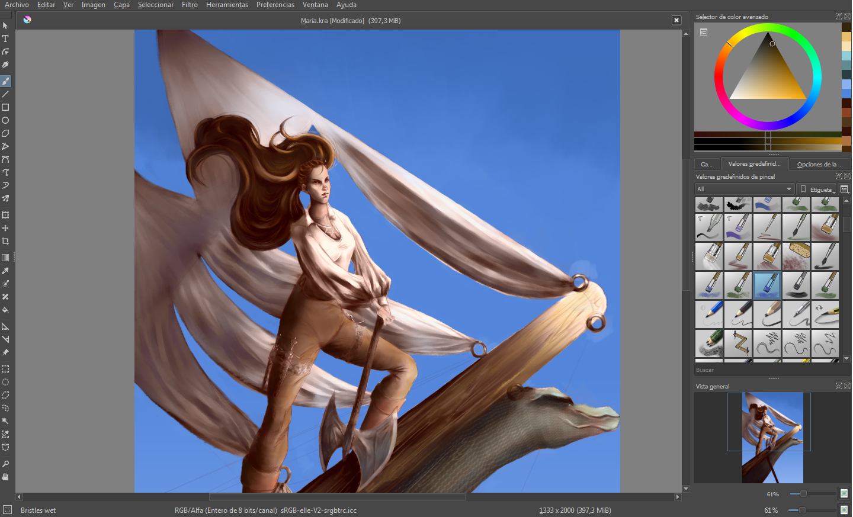Viewport: 853px width, 517px height.
Task: Open the Capa menu
Action: (x=121, y=5)
